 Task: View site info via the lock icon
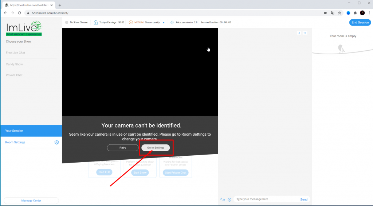28,13
